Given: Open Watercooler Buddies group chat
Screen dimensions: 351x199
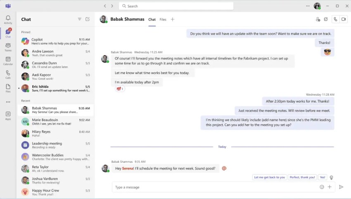Looking at the screenshot, I should click(x=55, y=157).
